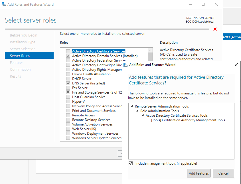This screenshot has height=184, width=241.
Task: Close the main Add Roles wizard window
Action: point(216,4)
